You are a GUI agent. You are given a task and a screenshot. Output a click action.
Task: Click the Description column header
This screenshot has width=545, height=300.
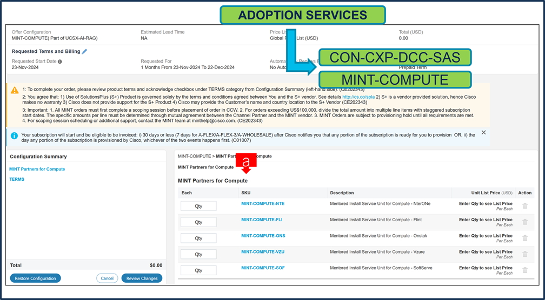[342, 193]
